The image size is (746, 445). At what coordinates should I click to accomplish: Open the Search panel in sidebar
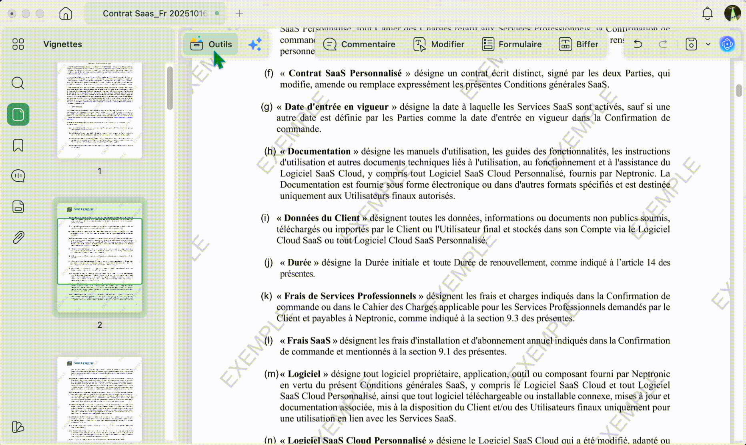click(x=18, y=83)
